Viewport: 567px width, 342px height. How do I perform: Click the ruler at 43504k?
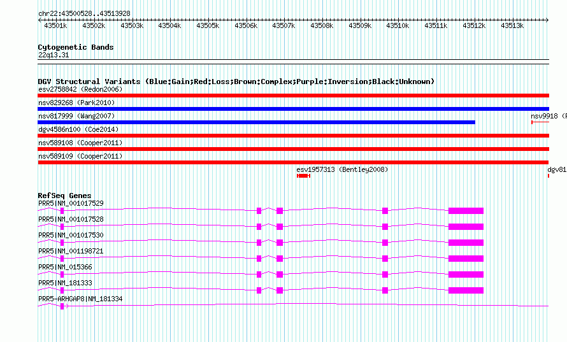pyautogui.click(x=169, y=25)
